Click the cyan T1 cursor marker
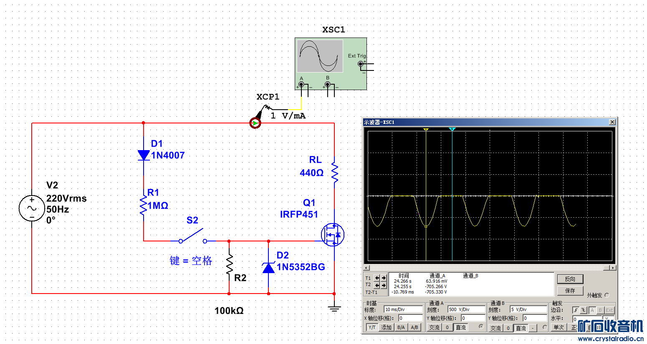This screenshot has width=647, height=344. tap(452, 130)
